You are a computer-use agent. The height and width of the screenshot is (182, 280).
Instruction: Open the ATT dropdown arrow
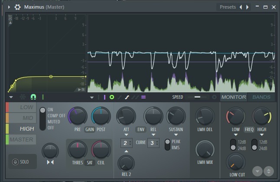pos(126,135)
